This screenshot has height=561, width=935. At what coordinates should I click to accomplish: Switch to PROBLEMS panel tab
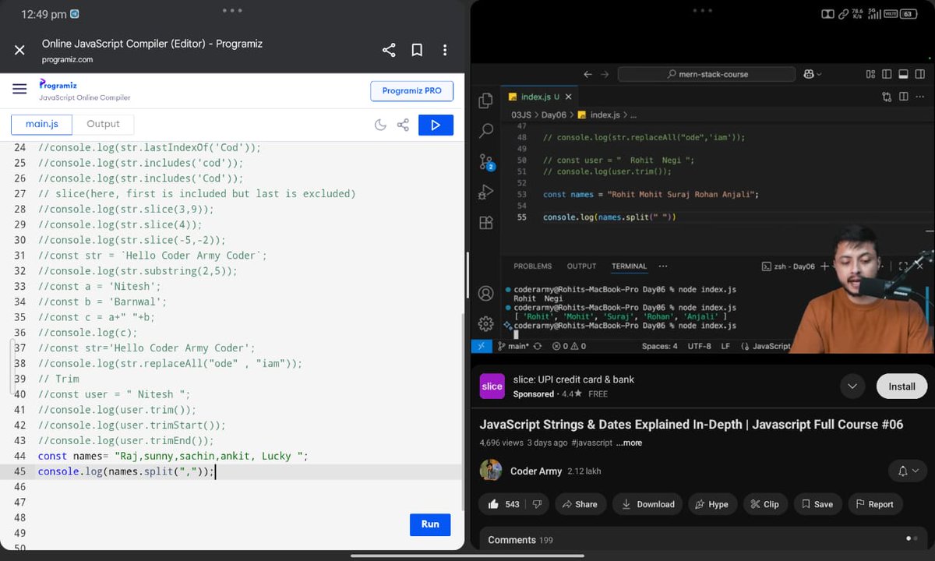coord(533,266)
